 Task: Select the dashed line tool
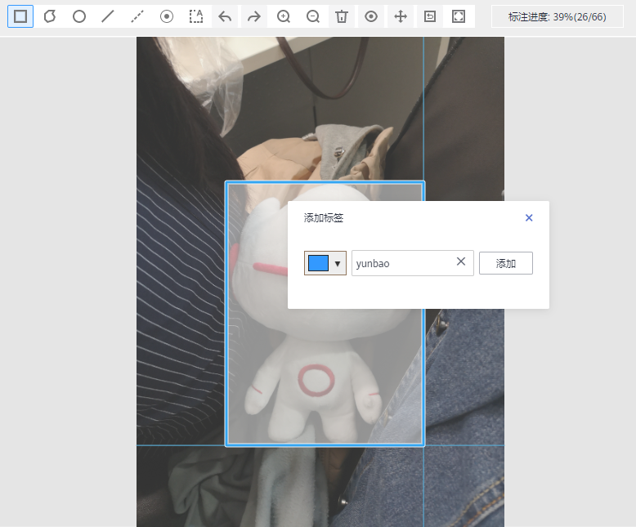click(x=137, y=16)
